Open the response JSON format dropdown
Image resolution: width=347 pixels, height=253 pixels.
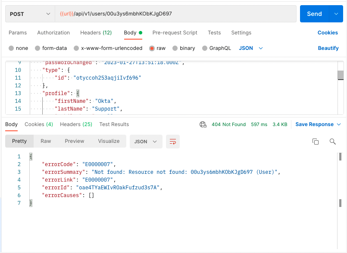(146, 142)
